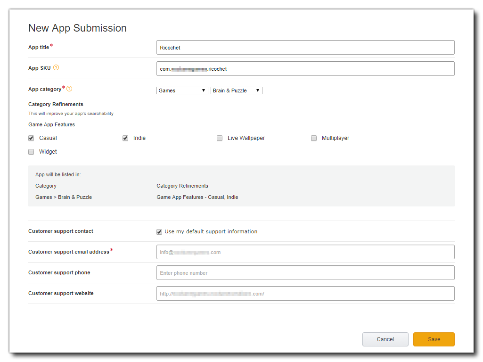This screenshot has width=483, height=362.
Task: Click the Customer support phone label
Action: 59,272
